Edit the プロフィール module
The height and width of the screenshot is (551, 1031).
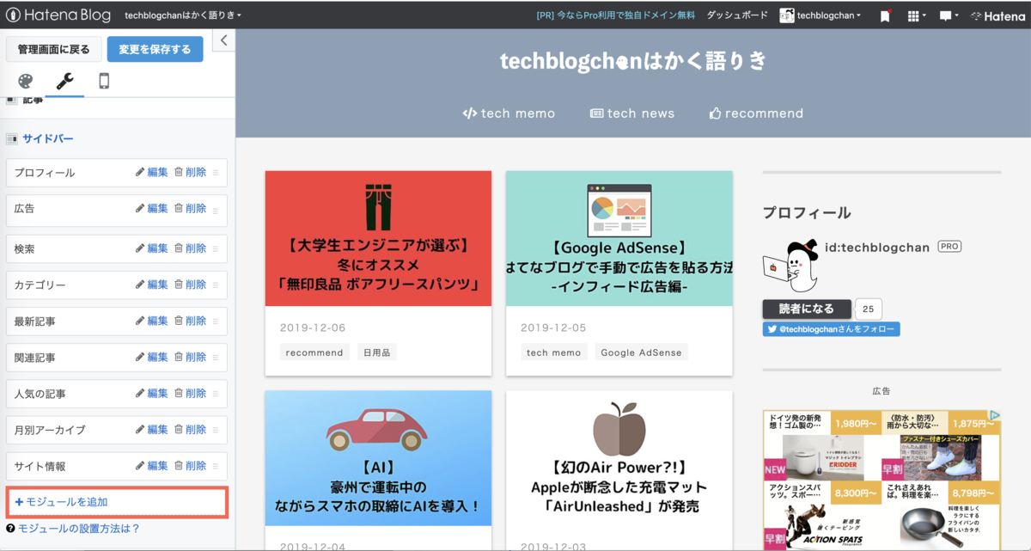(x=152, y=172)
